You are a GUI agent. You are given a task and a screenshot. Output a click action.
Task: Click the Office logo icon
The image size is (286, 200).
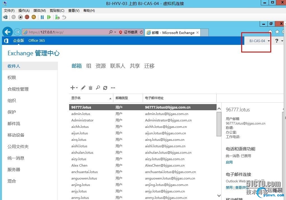coord(6,41)
